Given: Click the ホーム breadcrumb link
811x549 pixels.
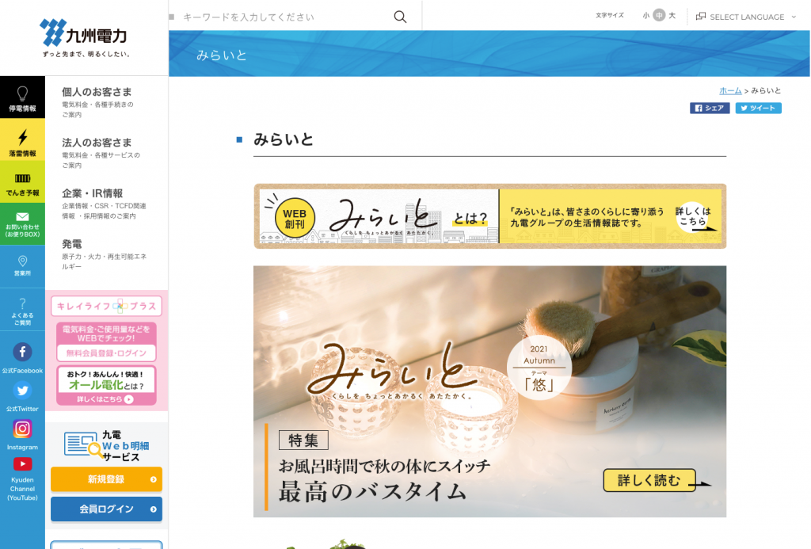Looking at the screenshot, I should point(730,91).
